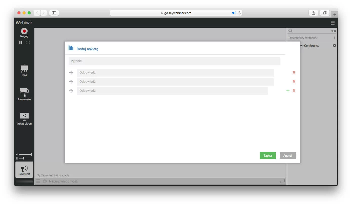Click the drag handle of second answer

[71, 82]
